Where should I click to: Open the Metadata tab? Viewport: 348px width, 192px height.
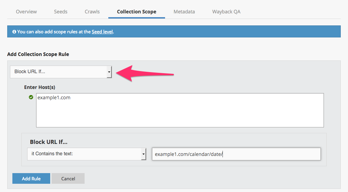[184, 12]
